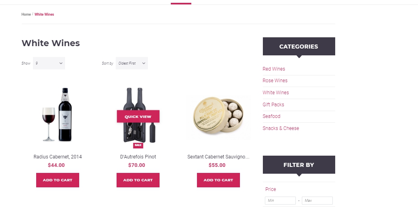Click Quick View on D'Autrefois Pinot
Image resolution: width=418 pixels, height=207 pixels.
(x=138, y=117)
